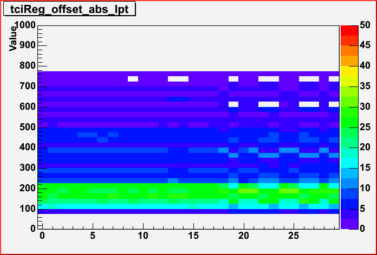The image size is (377, 255).
Task: Click the tciReg_offset_abs_lpt title box
Action: pos(69,9)
